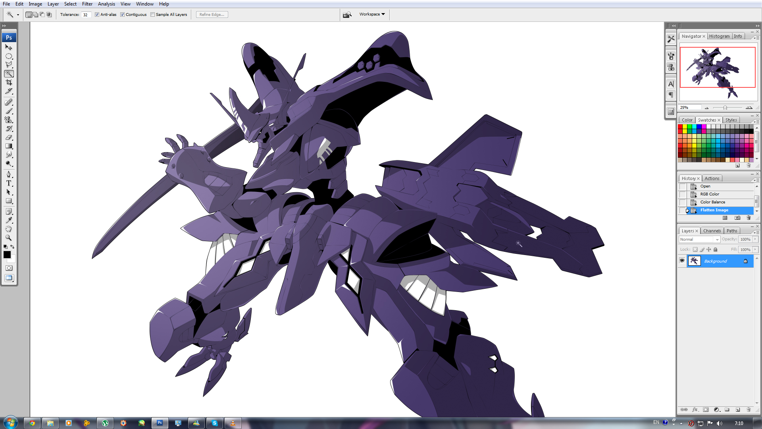Select the Path Selection tool

(8, 192)
